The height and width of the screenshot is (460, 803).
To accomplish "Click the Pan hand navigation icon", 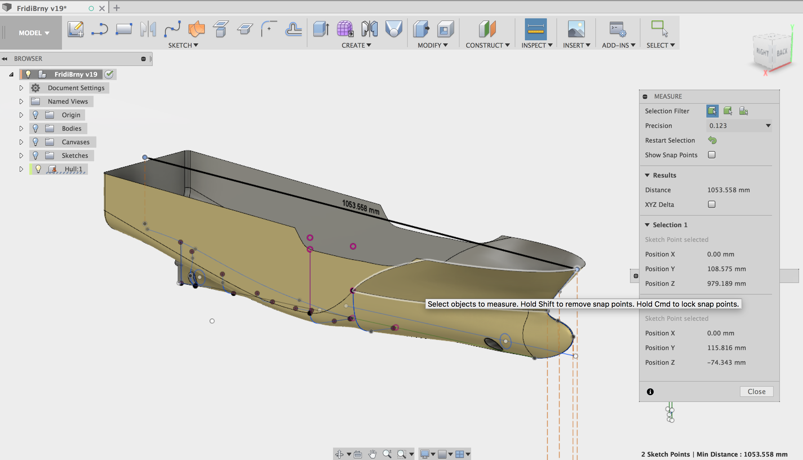I will point(372,454).
